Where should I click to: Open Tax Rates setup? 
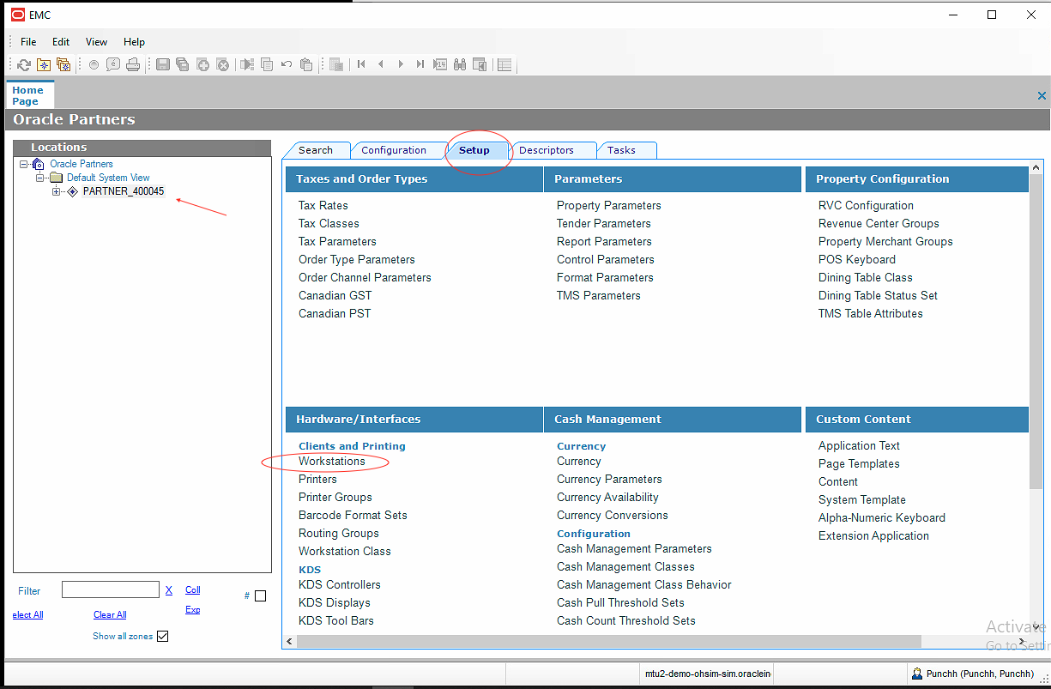(x=323, y=206)
